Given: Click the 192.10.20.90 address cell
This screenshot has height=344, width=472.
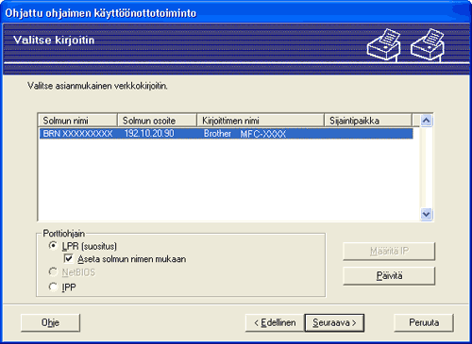Looking at the screenshot, I should (149, 134).
